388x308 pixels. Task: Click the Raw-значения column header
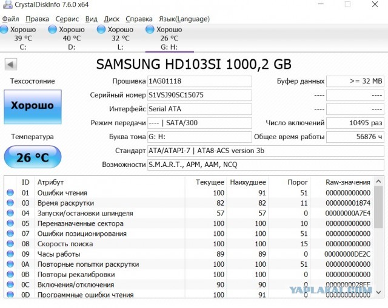coord(342,182)
